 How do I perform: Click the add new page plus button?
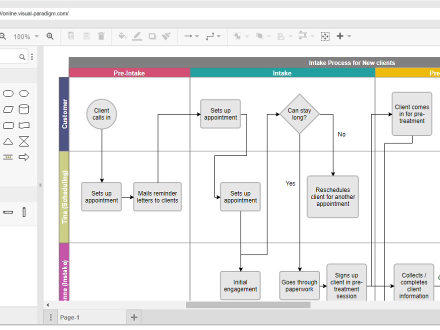tap(133, 316)
